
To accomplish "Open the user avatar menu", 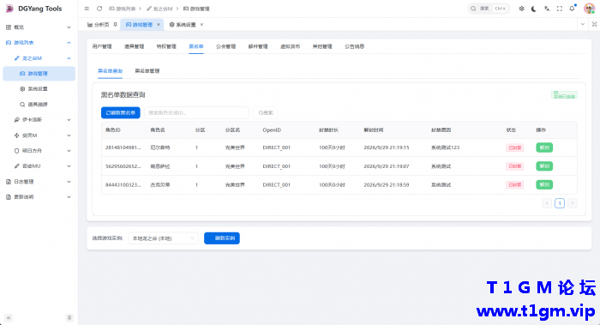I will (x=590, y=9).
